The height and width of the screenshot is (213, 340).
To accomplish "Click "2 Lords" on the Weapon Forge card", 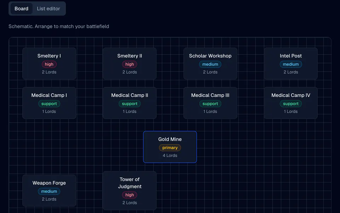I will tap(49, 199).
